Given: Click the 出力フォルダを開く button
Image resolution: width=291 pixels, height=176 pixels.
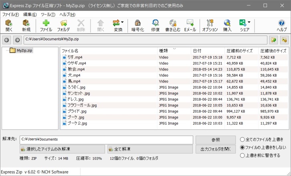Looking at the screenshot, I should (216, 149).
